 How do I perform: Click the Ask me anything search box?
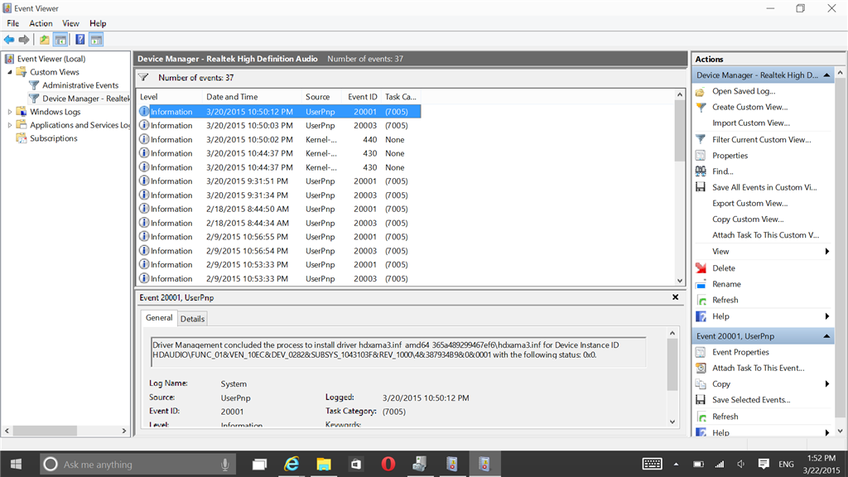tap(138, 464)
